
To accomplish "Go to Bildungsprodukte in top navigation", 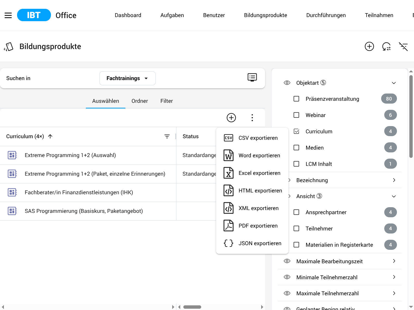I will [x=266, y=15].
